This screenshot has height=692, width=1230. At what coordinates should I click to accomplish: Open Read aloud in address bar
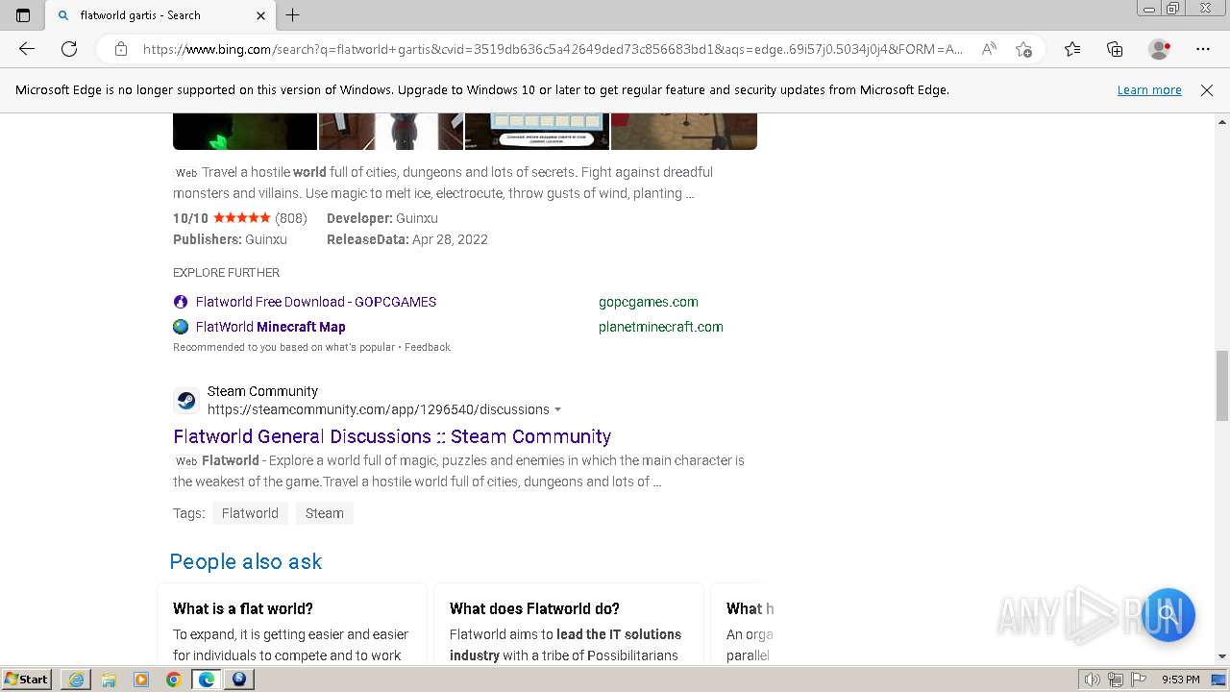[x=988, y=49]
